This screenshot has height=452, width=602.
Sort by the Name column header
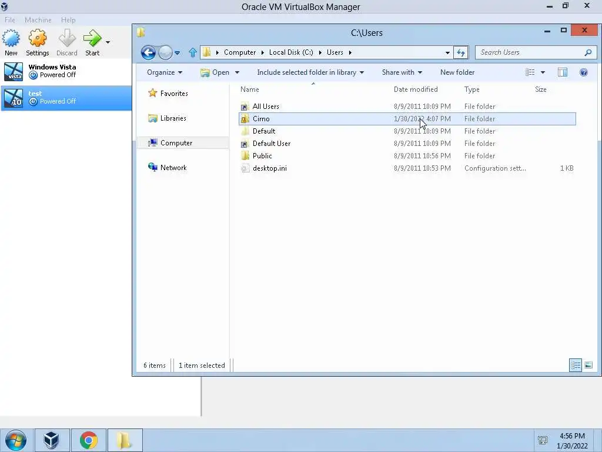pyautogui.click(x=249, y=89)
